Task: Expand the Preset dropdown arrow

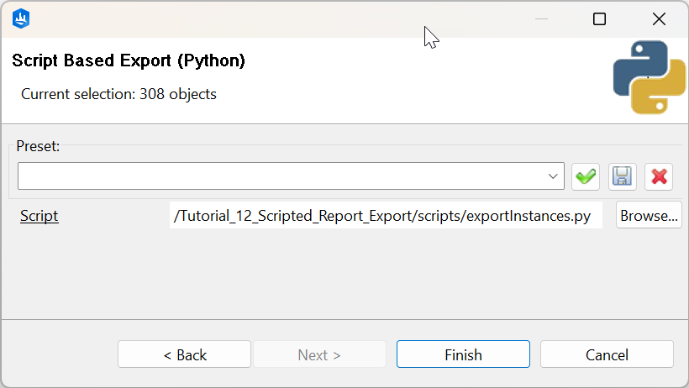Action: 554,176
